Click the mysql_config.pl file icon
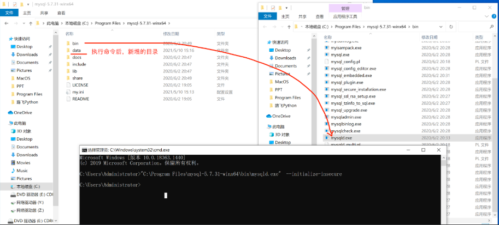Screen dimensions: 499x225 pyautogui.click(x=326, y=62)
